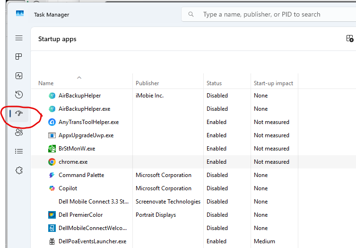Click the AirBackupHelper iMobie icon
Image resolution: width=356 pixels, height=248 pixels.
coord(52,96)
